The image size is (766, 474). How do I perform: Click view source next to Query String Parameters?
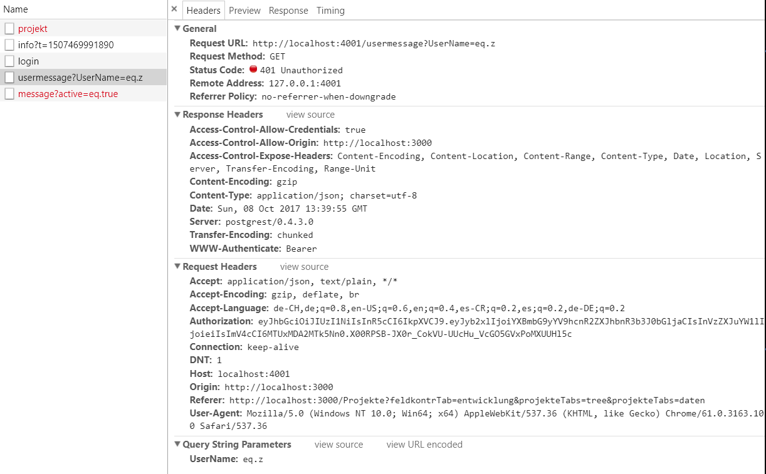click(x=338, y=444)
